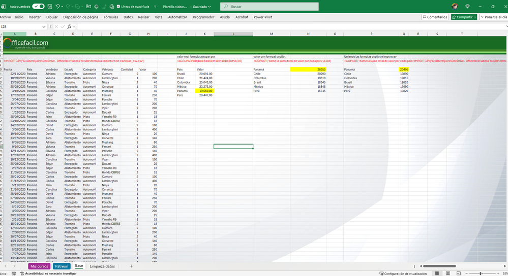
Task: Click the chart image icon in quick access toolbar
Action: pyautogui.click(x=88, y=7)
